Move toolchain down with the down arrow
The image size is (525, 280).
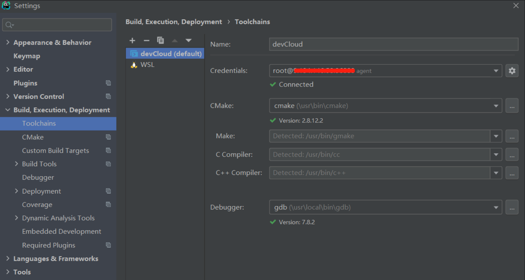tap(188, 40)
